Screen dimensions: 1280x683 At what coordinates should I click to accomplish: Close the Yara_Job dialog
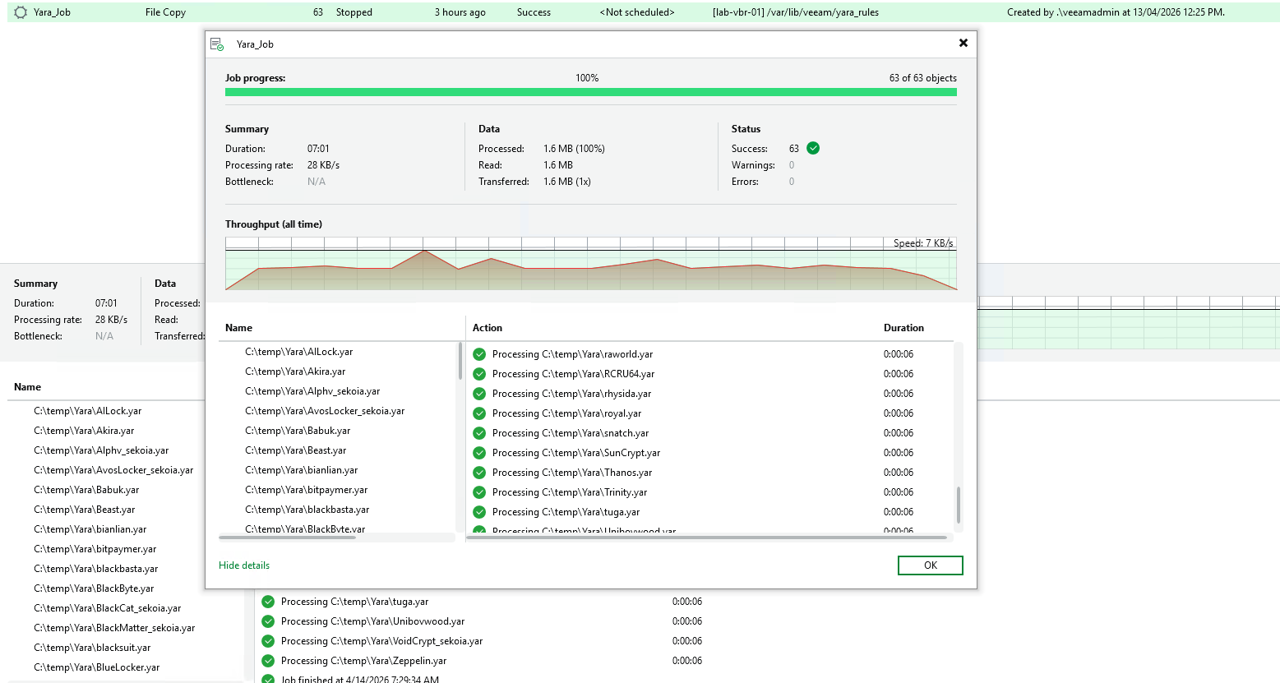point(963,44)
